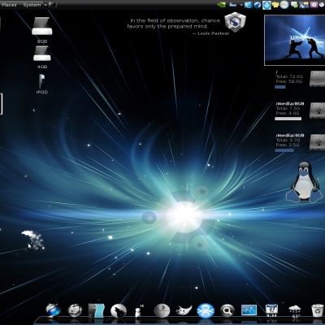
Task: Open the rain cloud weather dock icon
Action: click(294, 311)
